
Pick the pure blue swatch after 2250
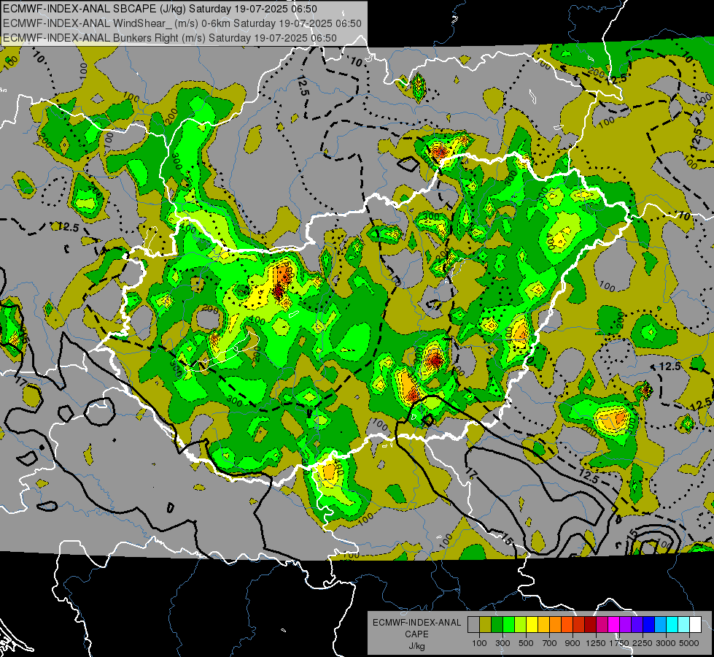point(649,625)
